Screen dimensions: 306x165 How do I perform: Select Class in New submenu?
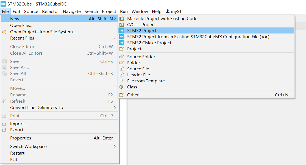206,87
